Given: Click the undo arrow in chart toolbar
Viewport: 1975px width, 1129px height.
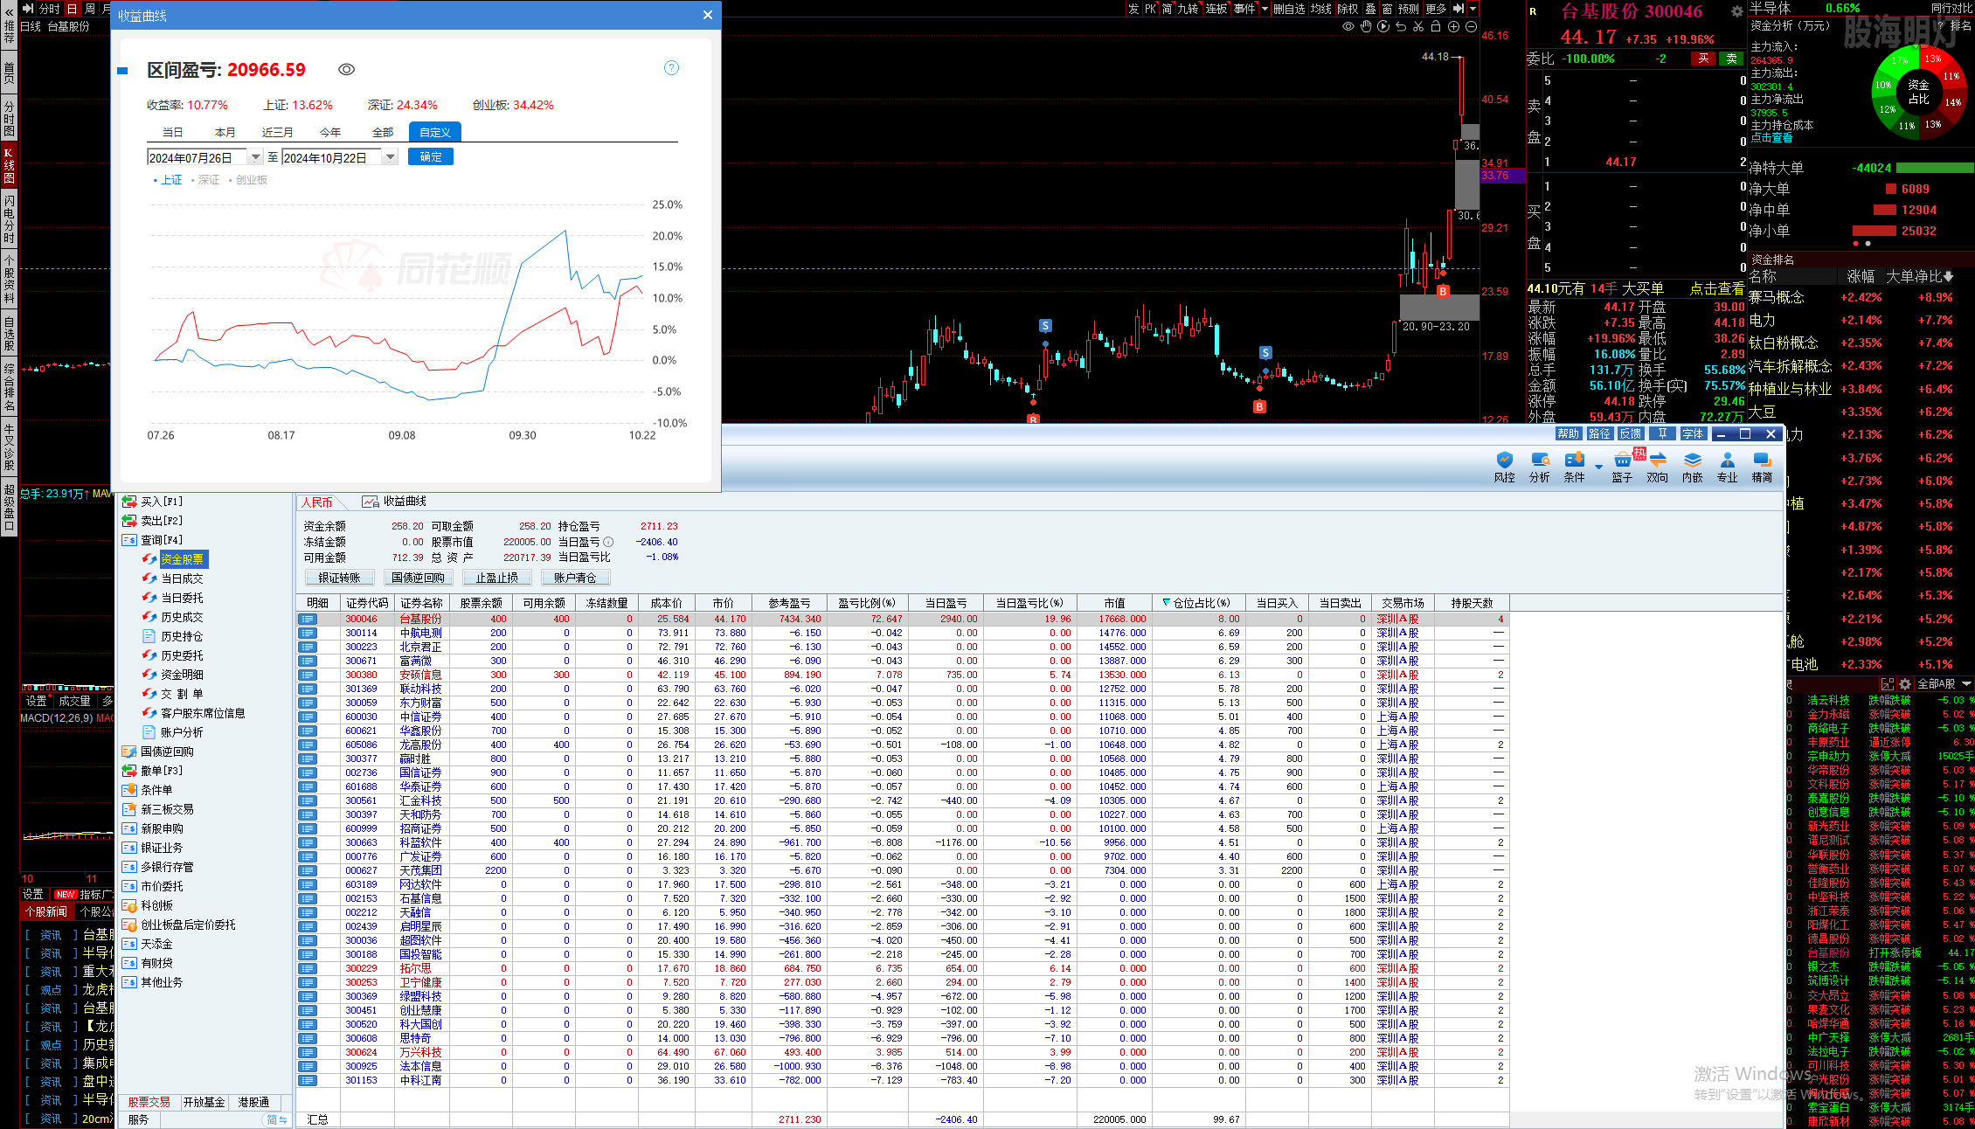Looking at the screenshot, I should tap(1401, 27).
